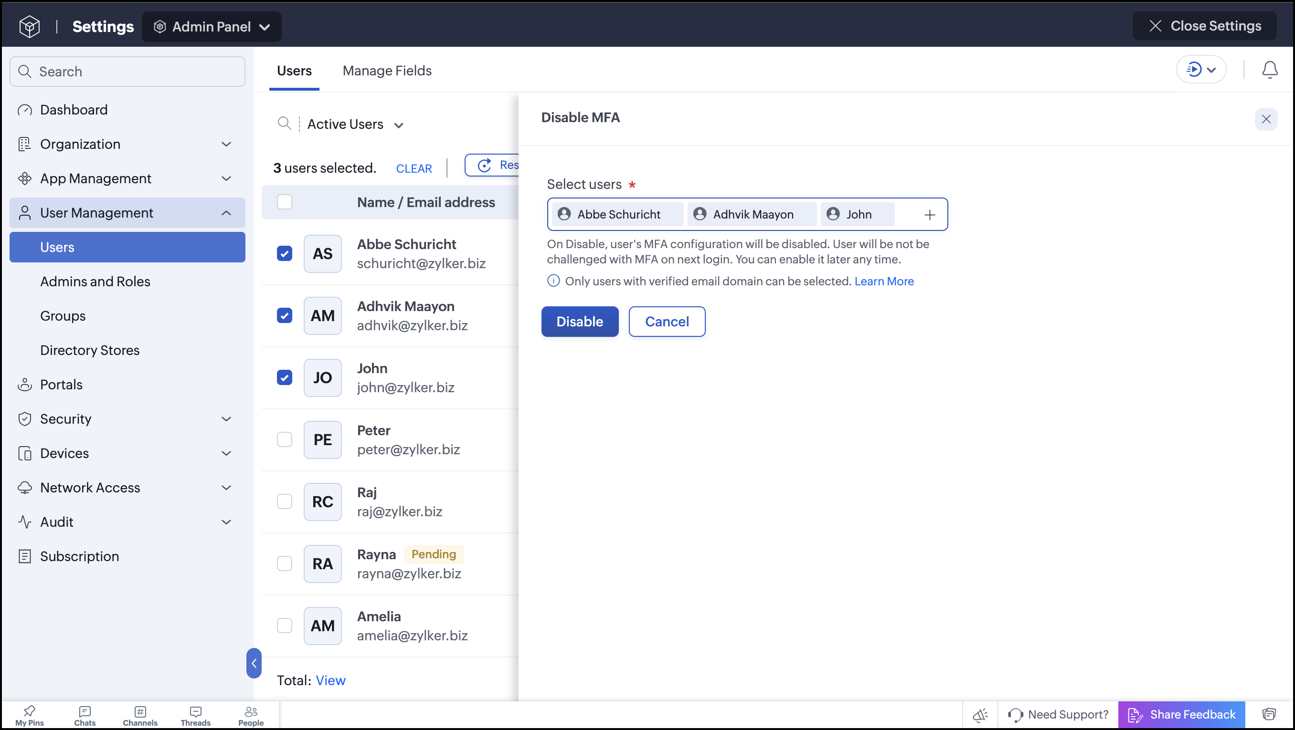Click the People icon in bottom bar
The height and width of the screenshot is (730, 1295).
251,715
